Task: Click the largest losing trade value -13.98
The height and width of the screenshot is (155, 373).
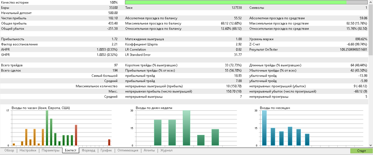Action: (362, 76)
